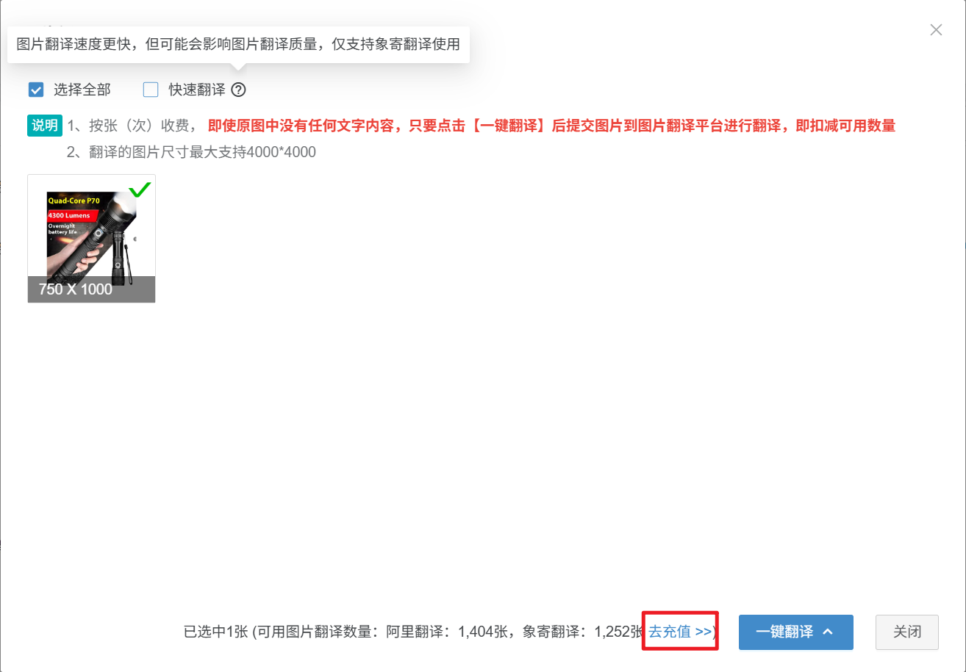Click the help icon beside 快速翻译
This screenshot has height=672, width=966.
[x=238, y=90]
